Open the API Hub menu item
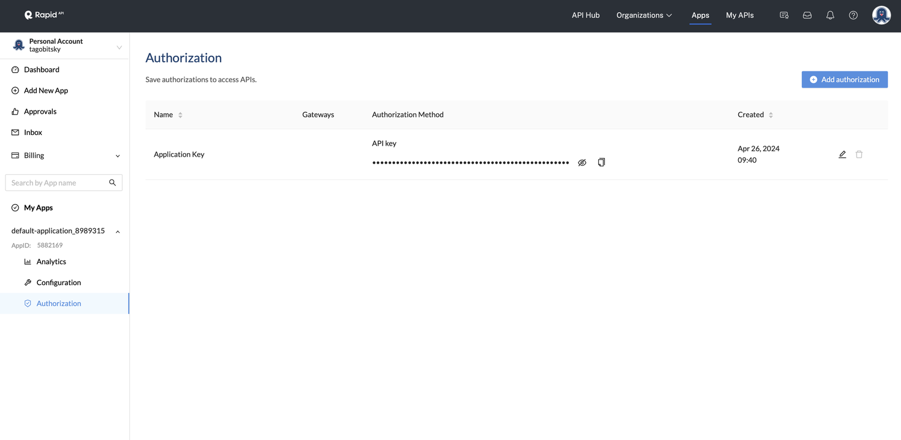This screenshot has height=440, width=901. click(586, 15)
